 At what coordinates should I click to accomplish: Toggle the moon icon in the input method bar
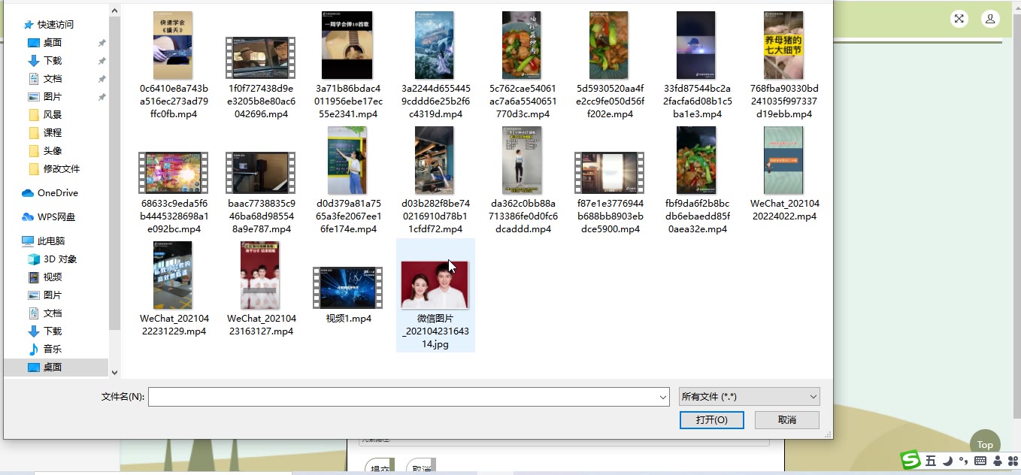click(x=948, y=461)
